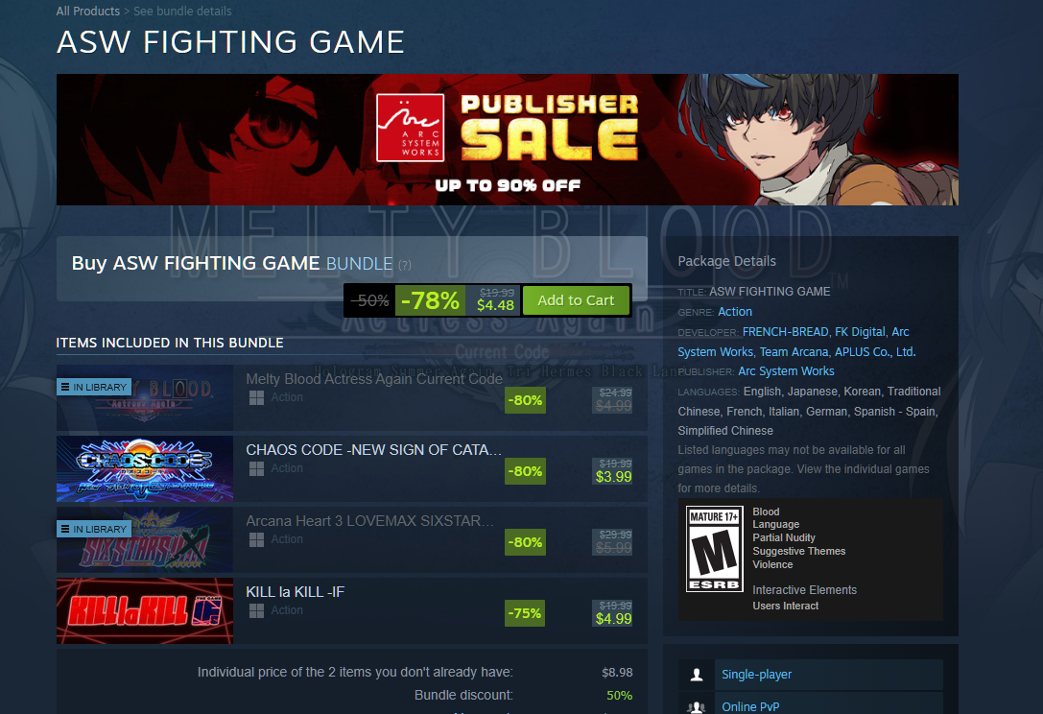This screenshot has width=1043, height=714.
Task: Open the FRENCH-BREAD developer link
Action: click(x=786, y=331)
